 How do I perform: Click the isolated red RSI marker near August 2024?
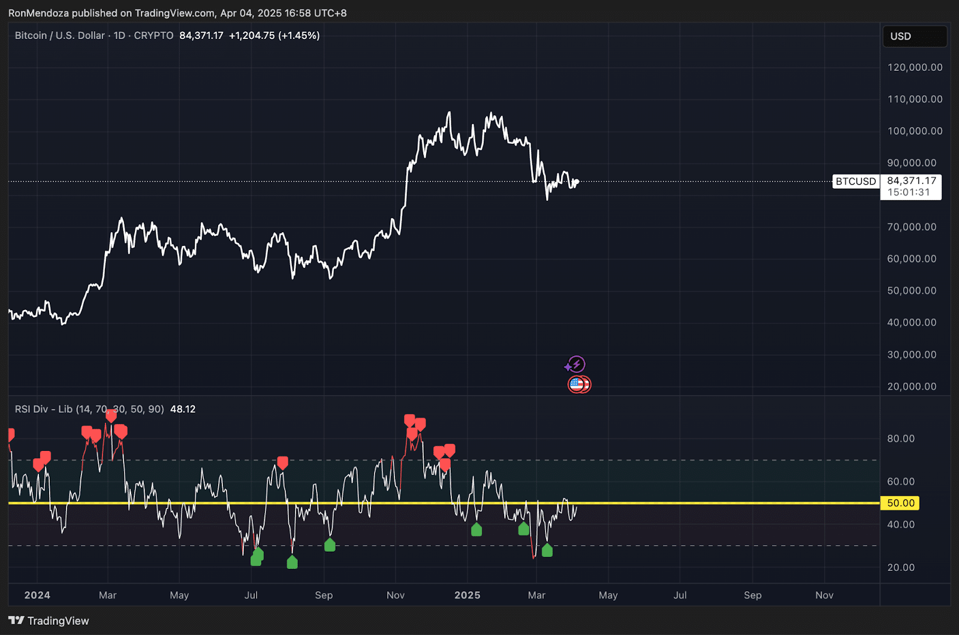[282, 463]
